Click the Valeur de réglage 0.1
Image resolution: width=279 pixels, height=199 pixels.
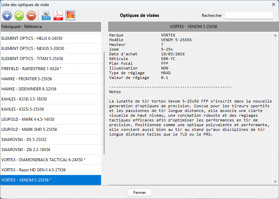[x=164, y=78]
